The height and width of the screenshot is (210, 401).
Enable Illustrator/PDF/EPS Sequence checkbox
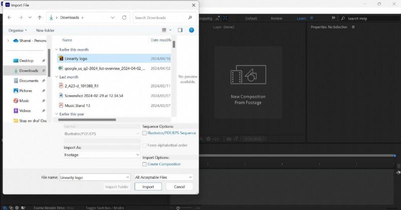(145, 133)
